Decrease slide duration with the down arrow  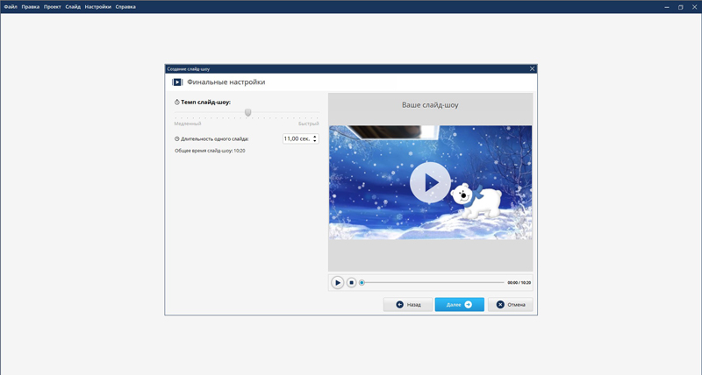pyautogui.click(x=315, y=141)
